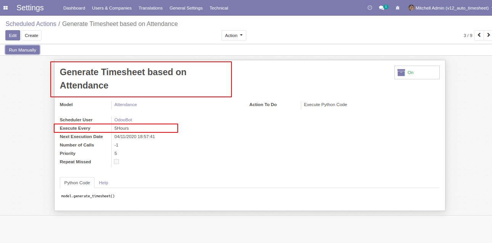The image size is (492, 243).
Task: Click the 5Hours interval value
Action: click(x=122, y=128)
